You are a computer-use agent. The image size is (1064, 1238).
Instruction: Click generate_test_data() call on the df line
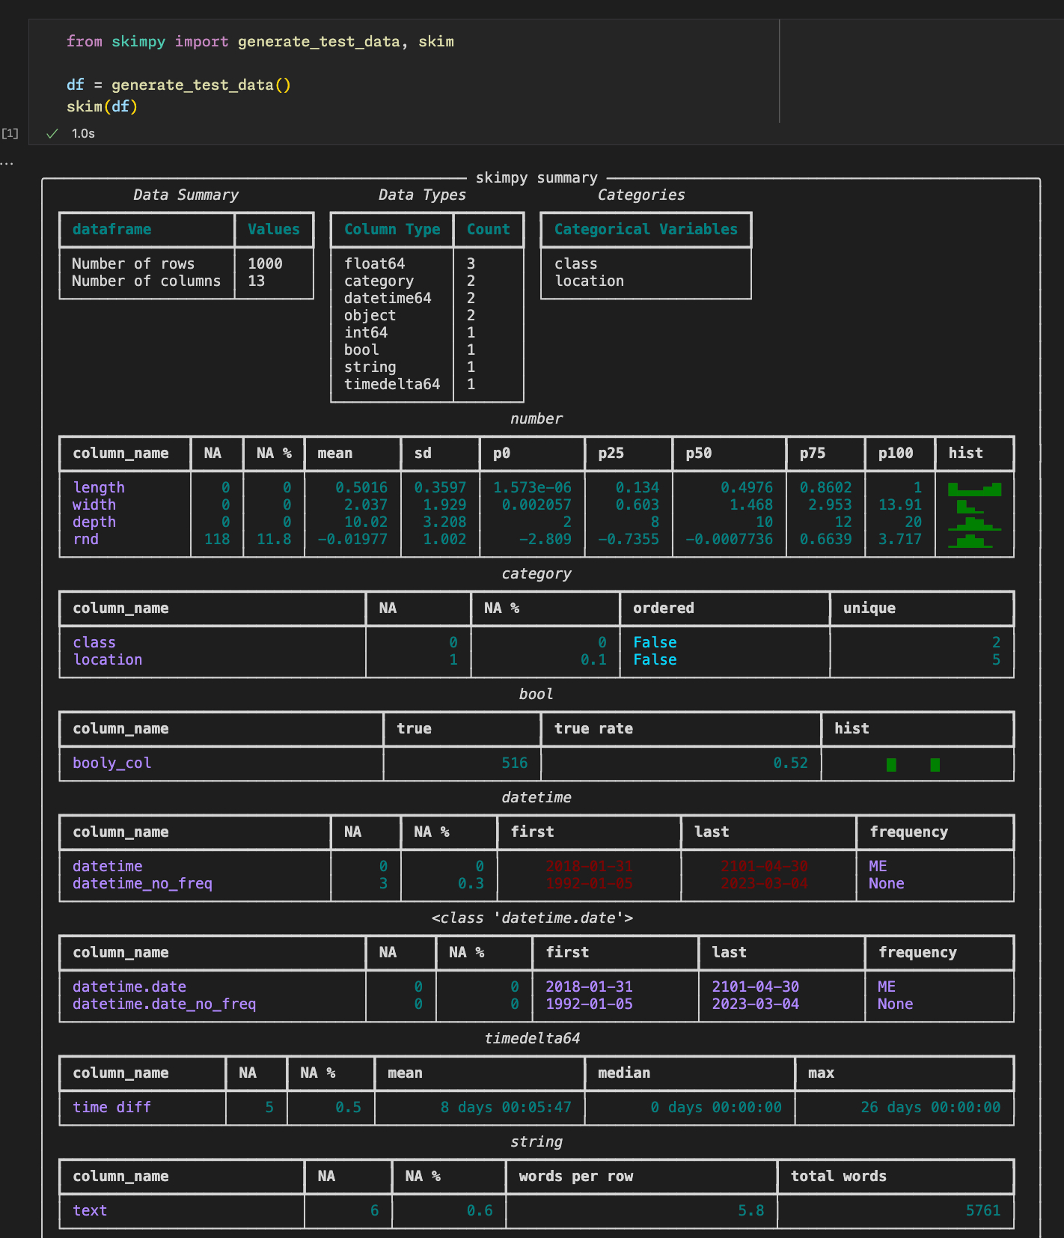201,85
